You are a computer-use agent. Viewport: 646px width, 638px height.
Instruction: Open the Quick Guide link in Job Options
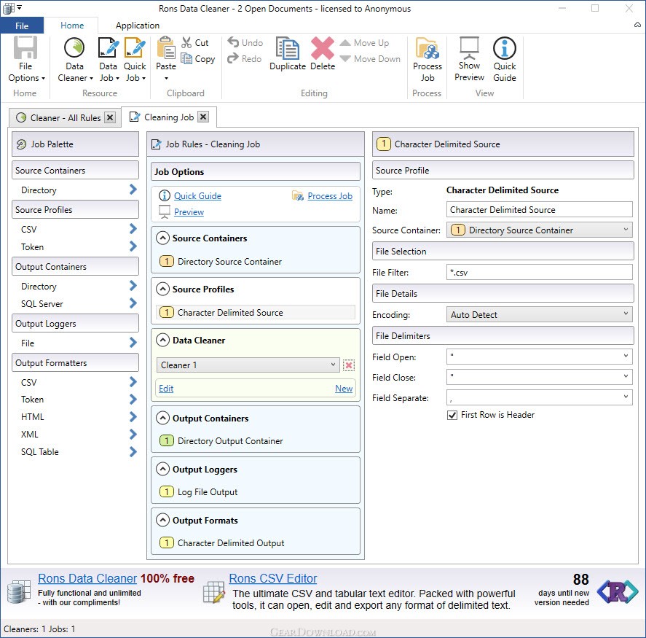197,196
